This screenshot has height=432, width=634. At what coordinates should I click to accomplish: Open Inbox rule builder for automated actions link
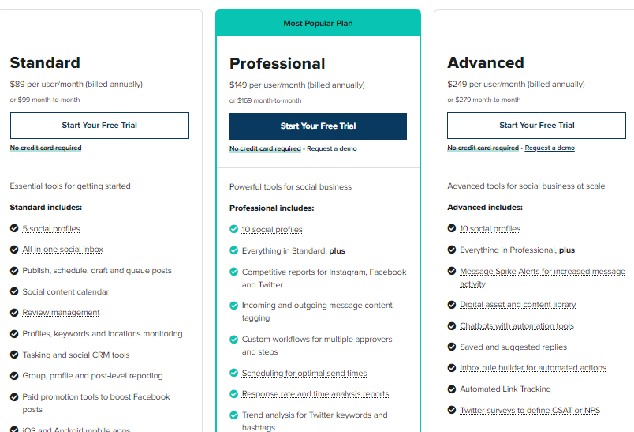[533, 367]
